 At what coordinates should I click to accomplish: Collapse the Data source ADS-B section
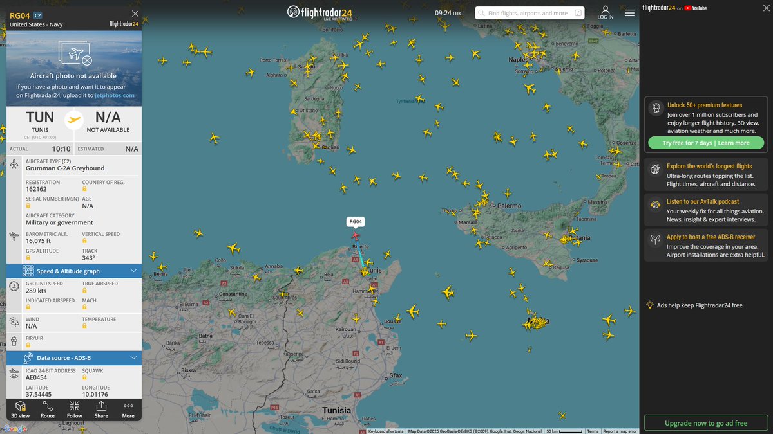[133, 357]
